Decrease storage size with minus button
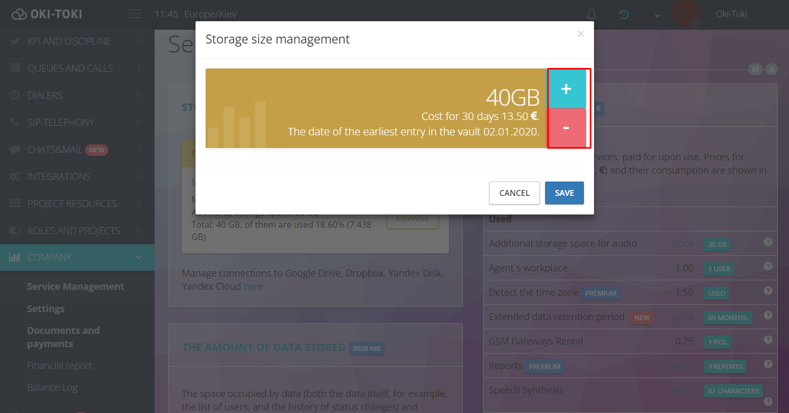 [566, 128]
